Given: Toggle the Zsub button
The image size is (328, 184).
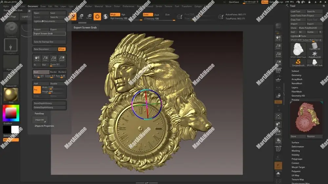Looking at the screenshot, I should coord(156,15).
